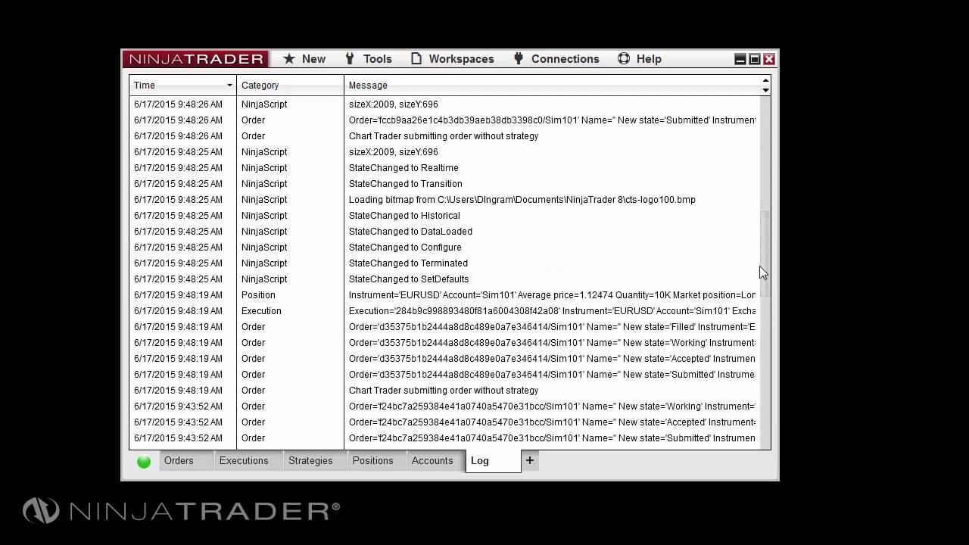
Task: Open the Connections menu
Action: pos(556,59)
